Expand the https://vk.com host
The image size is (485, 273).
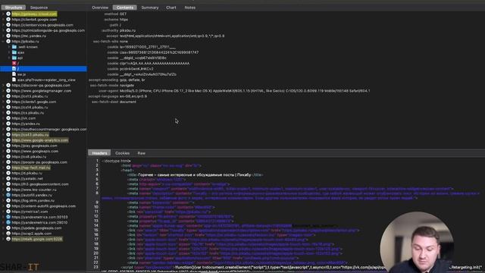click(3, 118)
